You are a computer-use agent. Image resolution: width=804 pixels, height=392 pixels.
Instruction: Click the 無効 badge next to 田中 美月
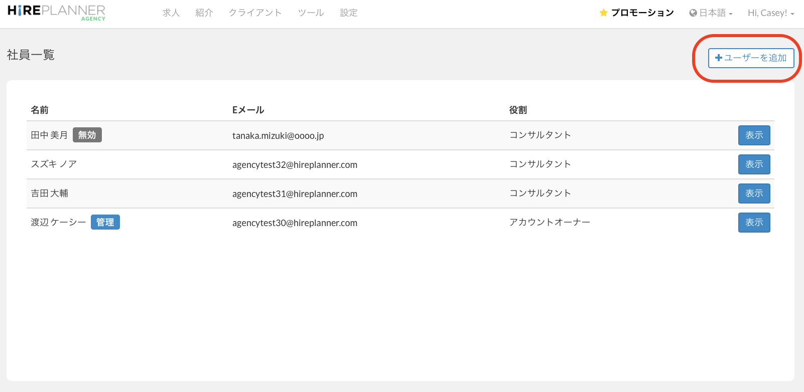pyautogui.click(x=87, y=135)
